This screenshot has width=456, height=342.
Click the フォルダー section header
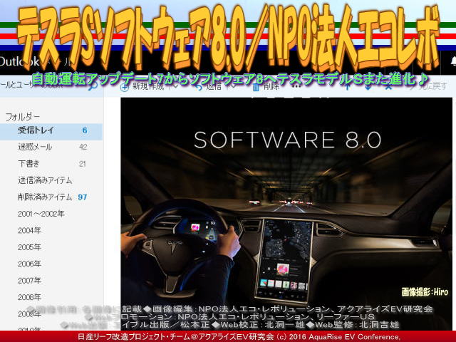pyautogui.click(x=22, y=117)
